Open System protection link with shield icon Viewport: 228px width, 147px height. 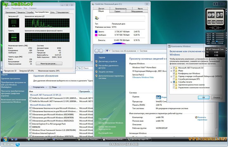pyautogui.click(x=105, y=72)
